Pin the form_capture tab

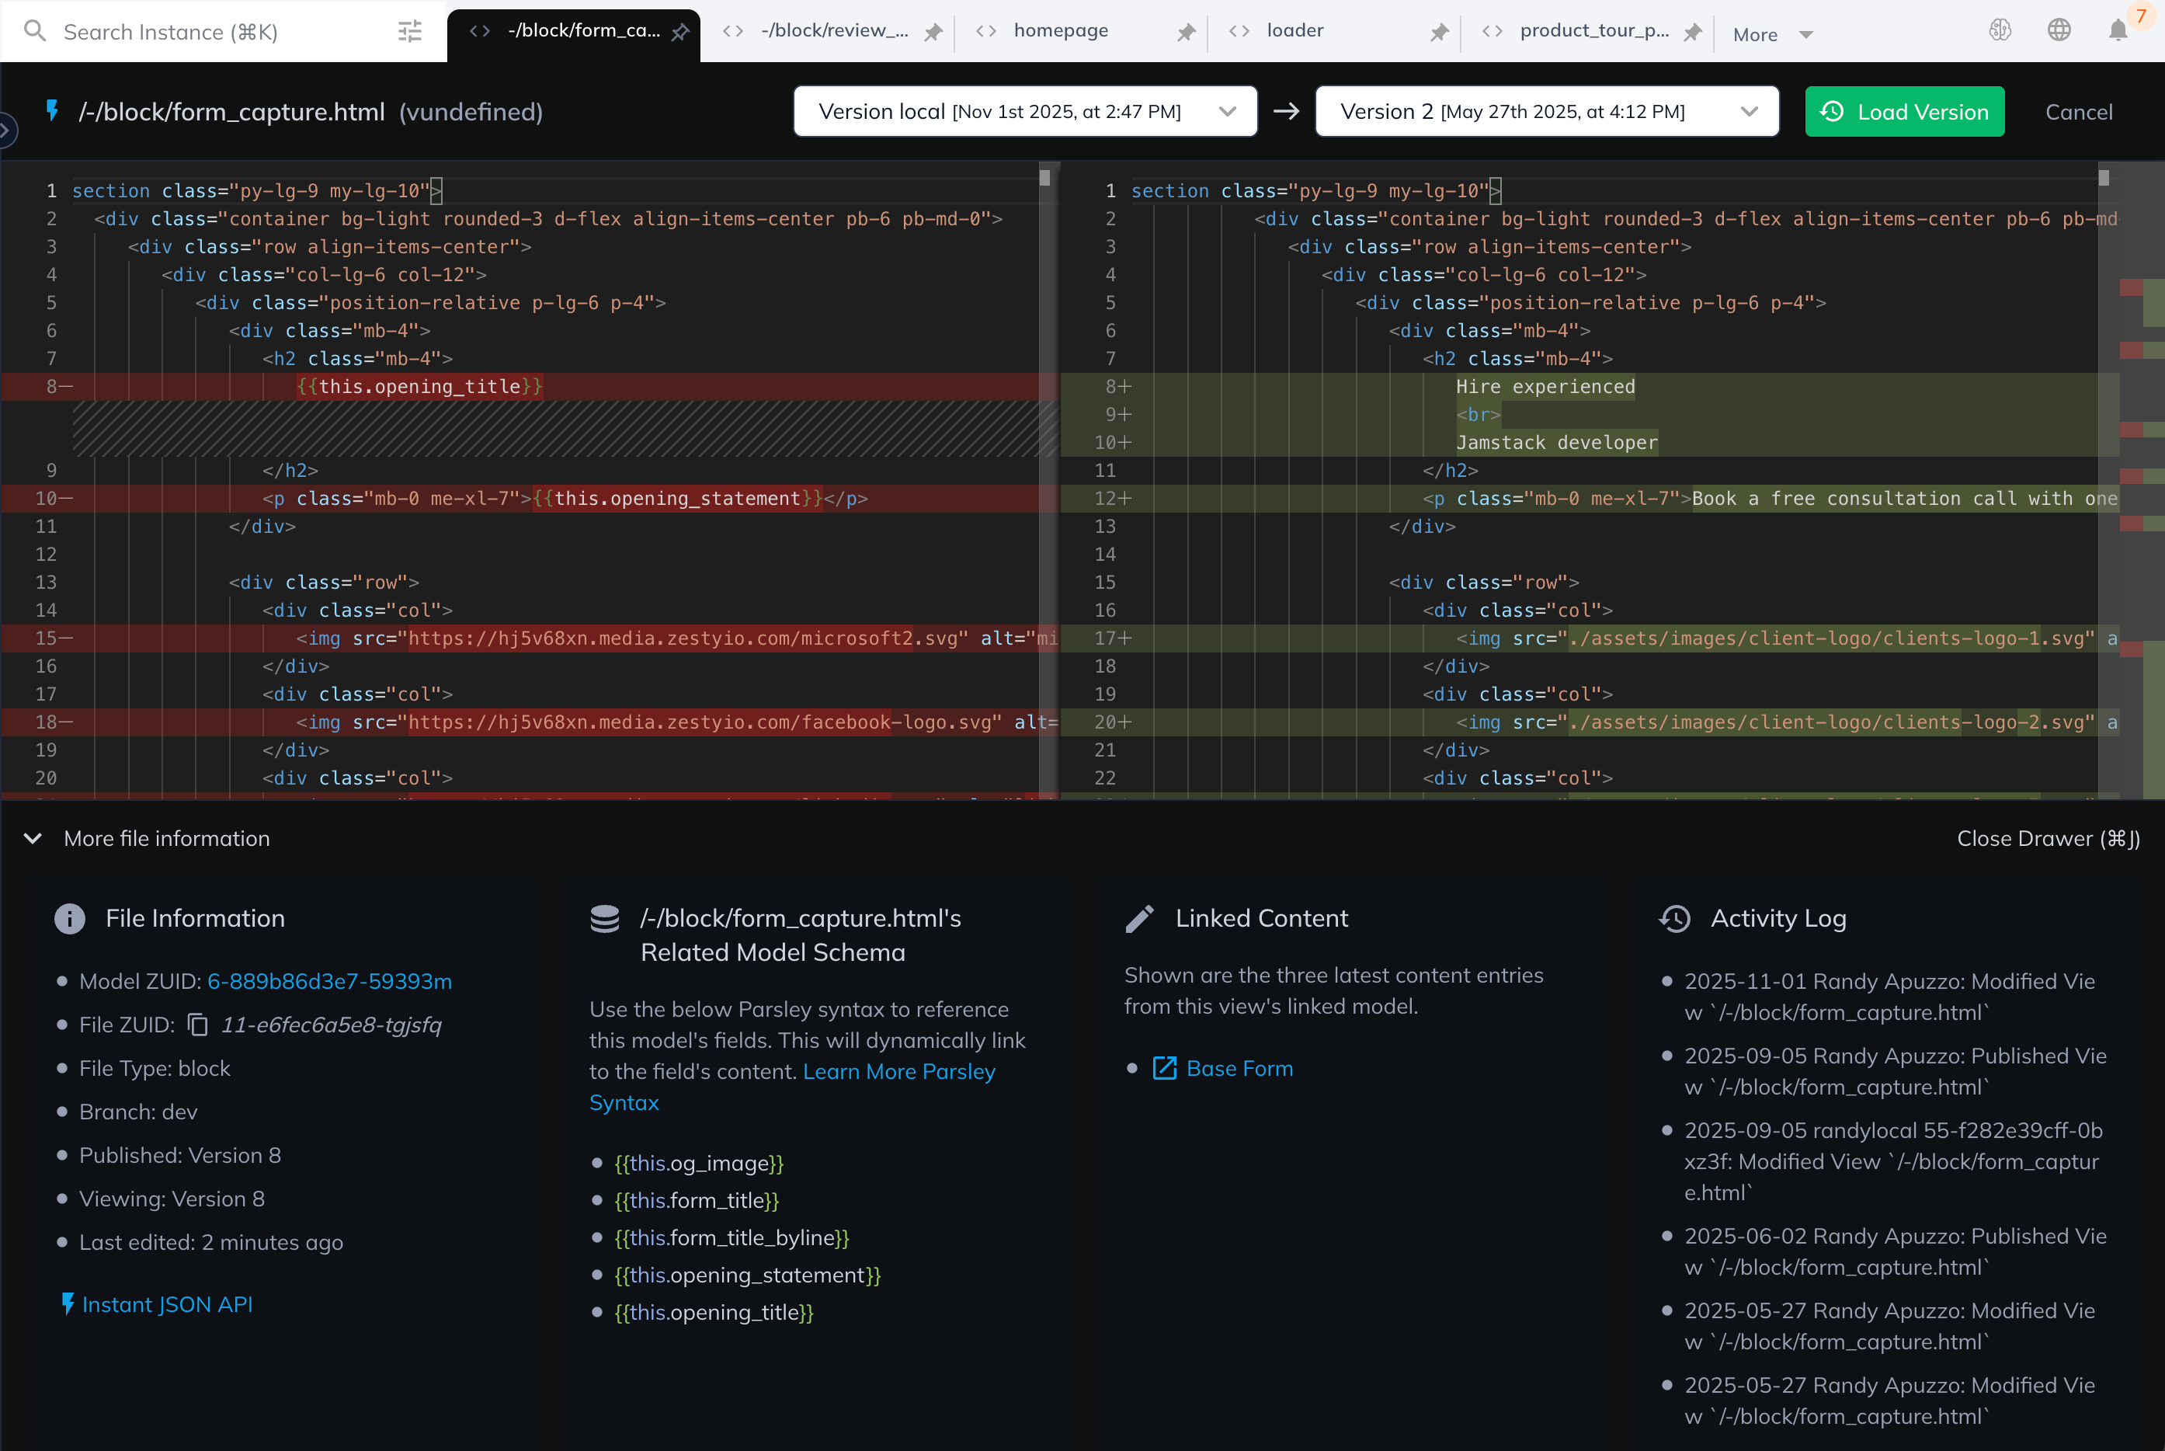pos(680,33)
